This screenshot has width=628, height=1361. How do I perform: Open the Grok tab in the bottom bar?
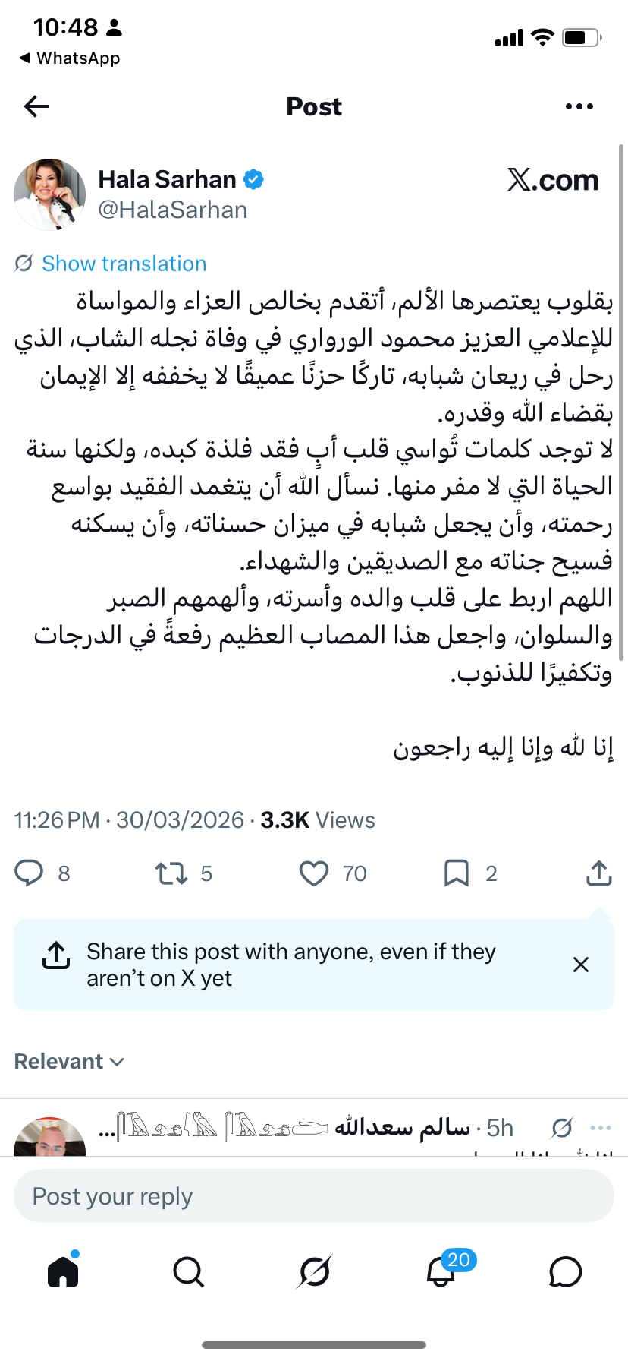click(x=314, y=1271)
